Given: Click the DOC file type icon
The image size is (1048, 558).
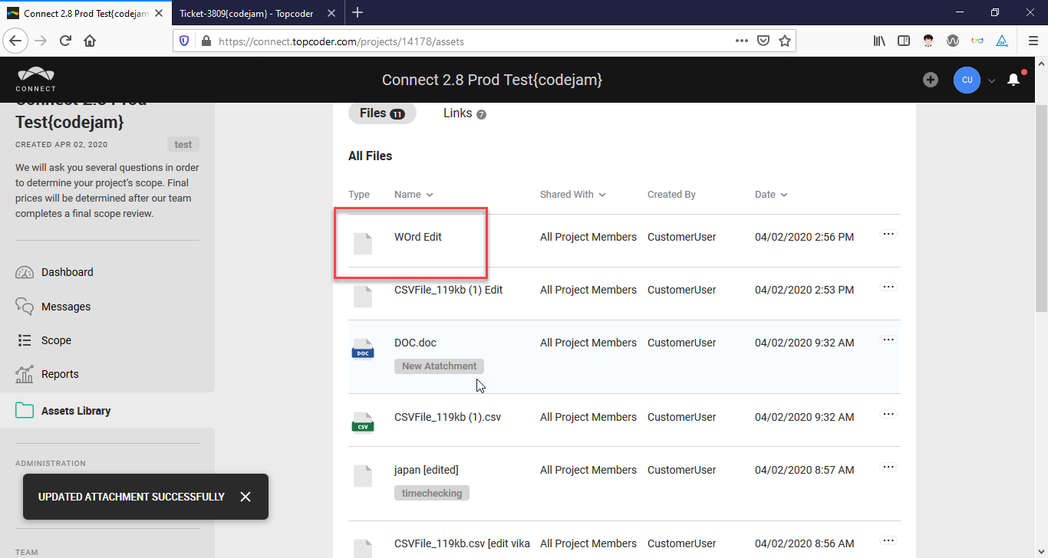Looking at the screenshot, I should point(363,349).
